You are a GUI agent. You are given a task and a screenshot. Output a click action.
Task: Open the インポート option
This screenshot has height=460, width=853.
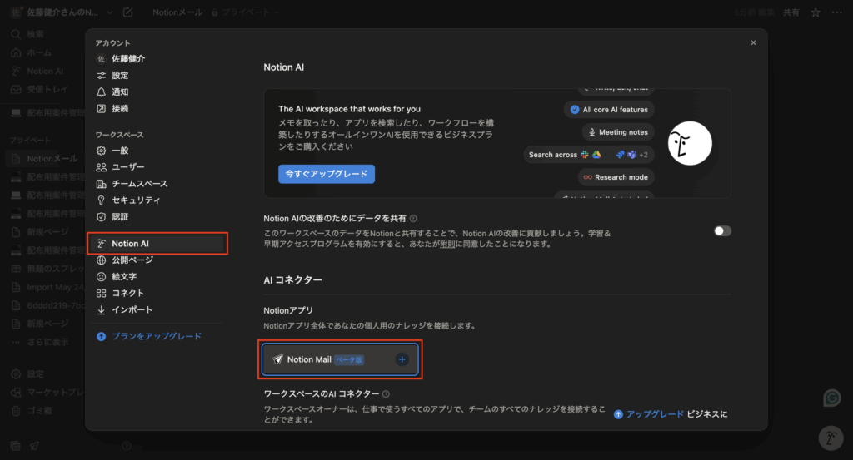click(x=132, y=309)
